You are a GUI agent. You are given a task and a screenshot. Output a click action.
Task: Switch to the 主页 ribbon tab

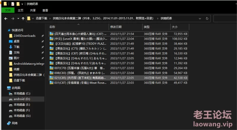pyautogui.click(x=20, y=10)
